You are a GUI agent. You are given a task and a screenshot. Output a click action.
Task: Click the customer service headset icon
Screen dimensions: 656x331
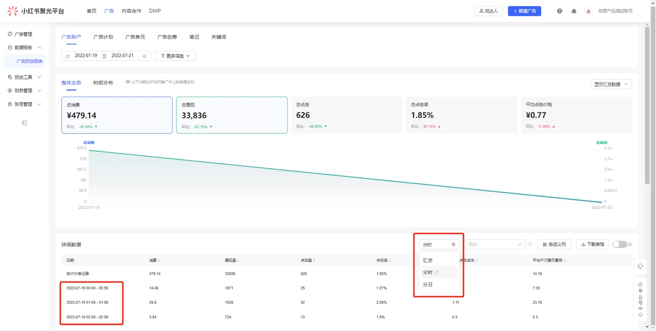coord(640,266)
